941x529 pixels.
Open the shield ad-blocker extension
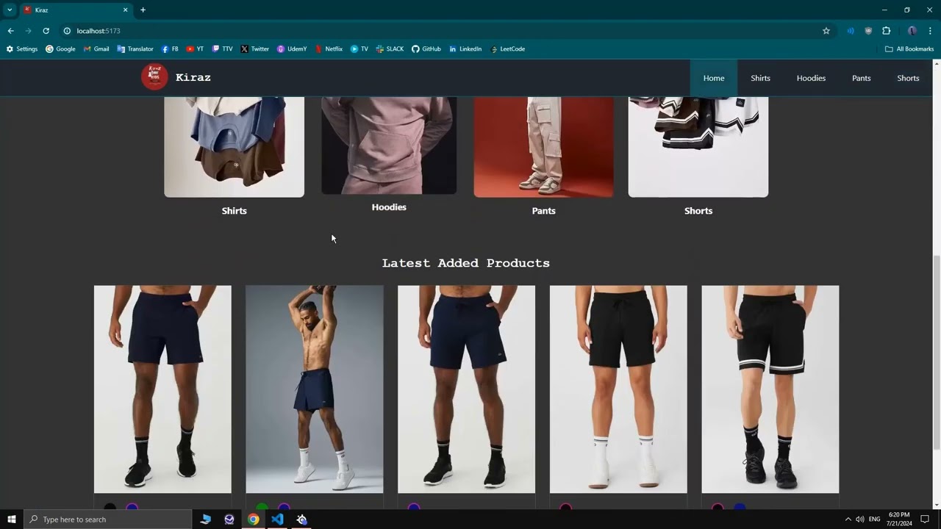click(x=868, y=31)
